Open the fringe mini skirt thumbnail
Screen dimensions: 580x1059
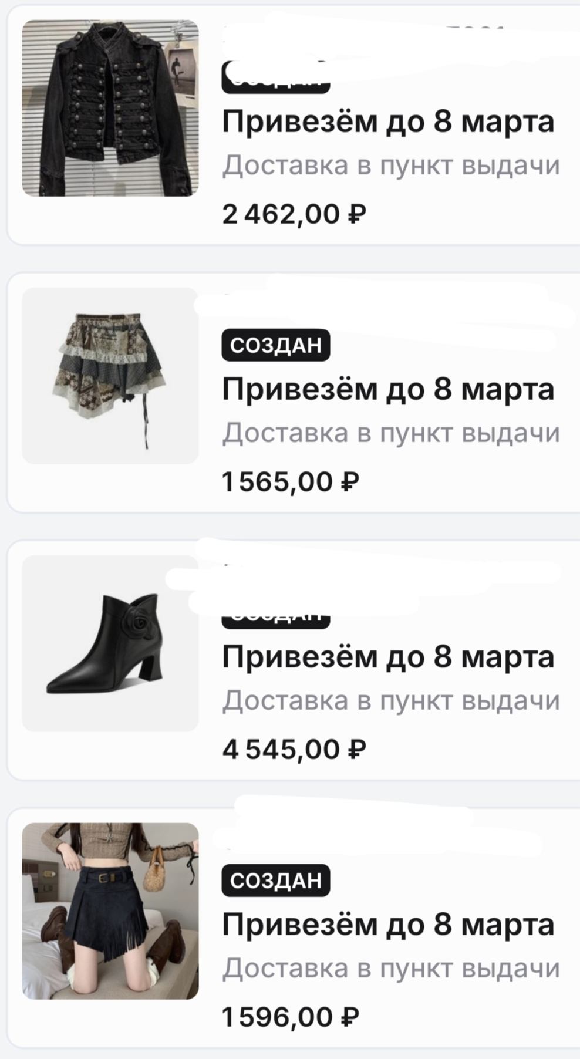tap(110, 911)
